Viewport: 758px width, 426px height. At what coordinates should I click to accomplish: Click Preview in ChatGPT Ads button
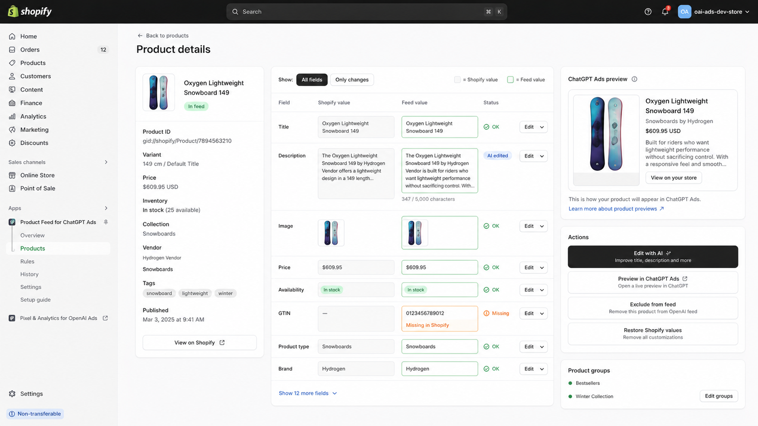point(653,282)
